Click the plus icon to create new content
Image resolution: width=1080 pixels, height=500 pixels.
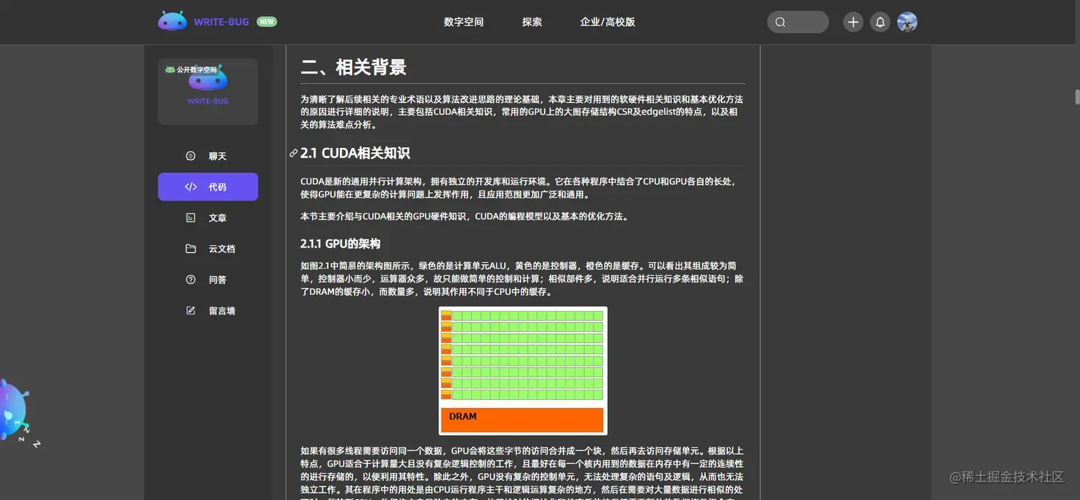(x=852, y=22)
